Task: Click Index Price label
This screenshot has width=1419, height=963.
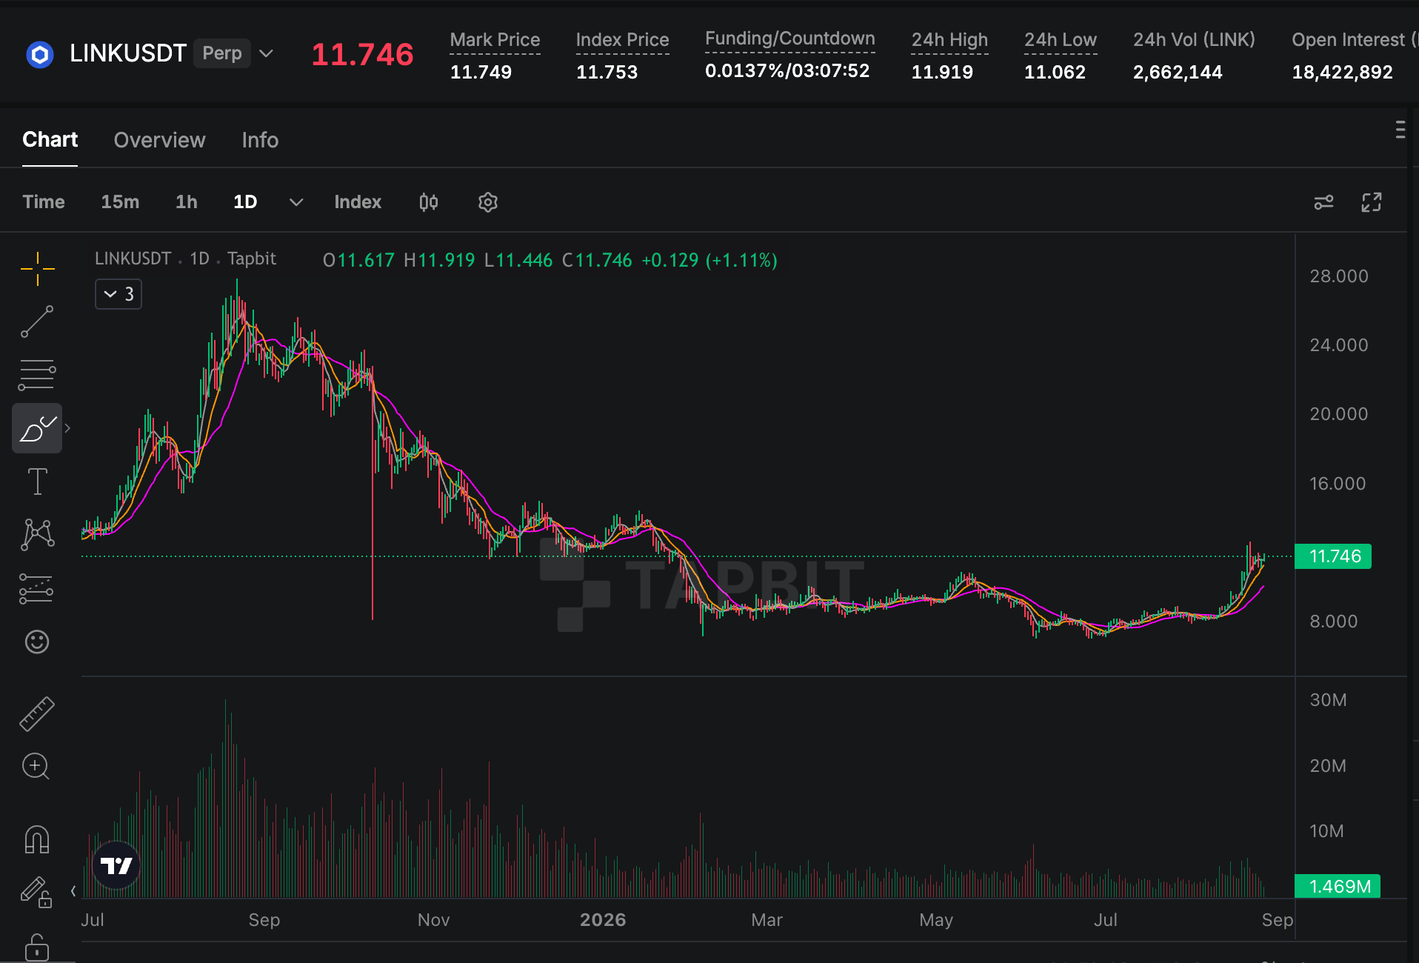Action: click(x=622, y=40)
